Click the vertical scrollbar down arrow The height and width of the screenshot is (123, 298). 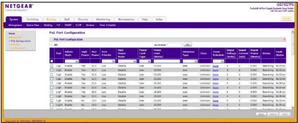293,108
